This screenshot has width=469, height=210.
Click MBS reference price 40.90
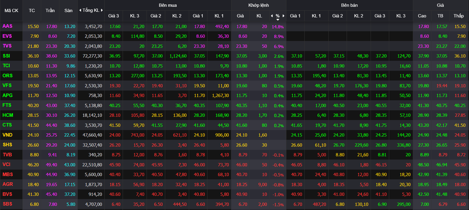(33, 174)
